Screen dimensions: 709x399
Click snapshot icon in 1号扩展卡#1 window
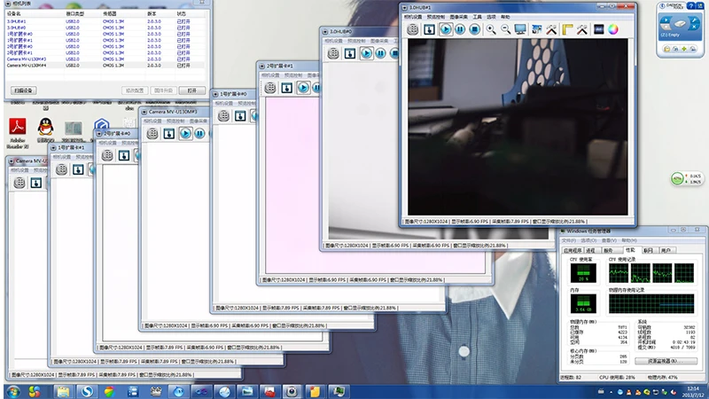[78, 169]
